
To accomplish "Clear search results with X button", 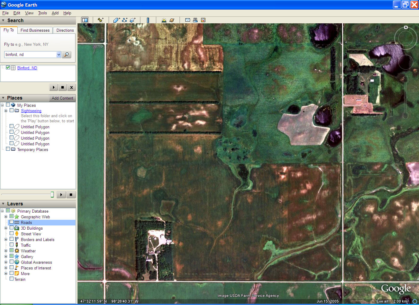I will (71, 87).
